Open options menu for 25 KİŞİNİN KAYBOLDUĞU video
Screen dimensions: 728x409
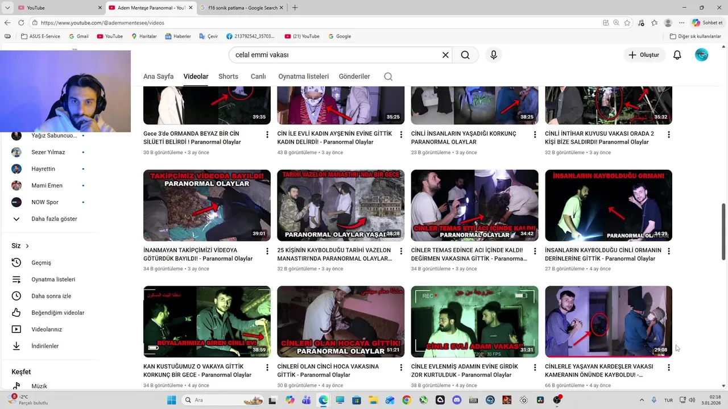[401, 251]
